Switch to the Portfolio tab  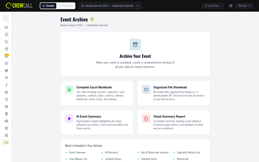66,6
